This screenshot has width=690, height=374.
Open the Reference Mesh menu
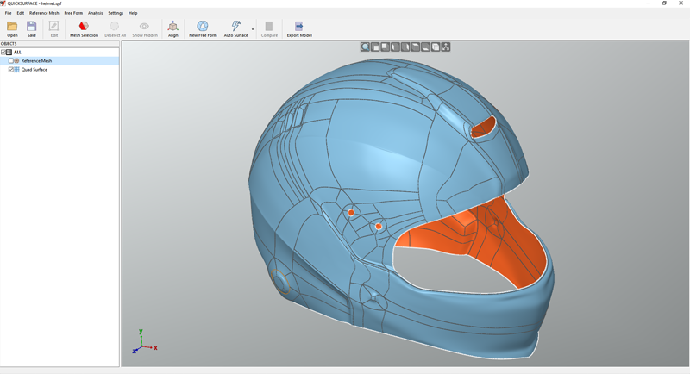coord(44,13)
